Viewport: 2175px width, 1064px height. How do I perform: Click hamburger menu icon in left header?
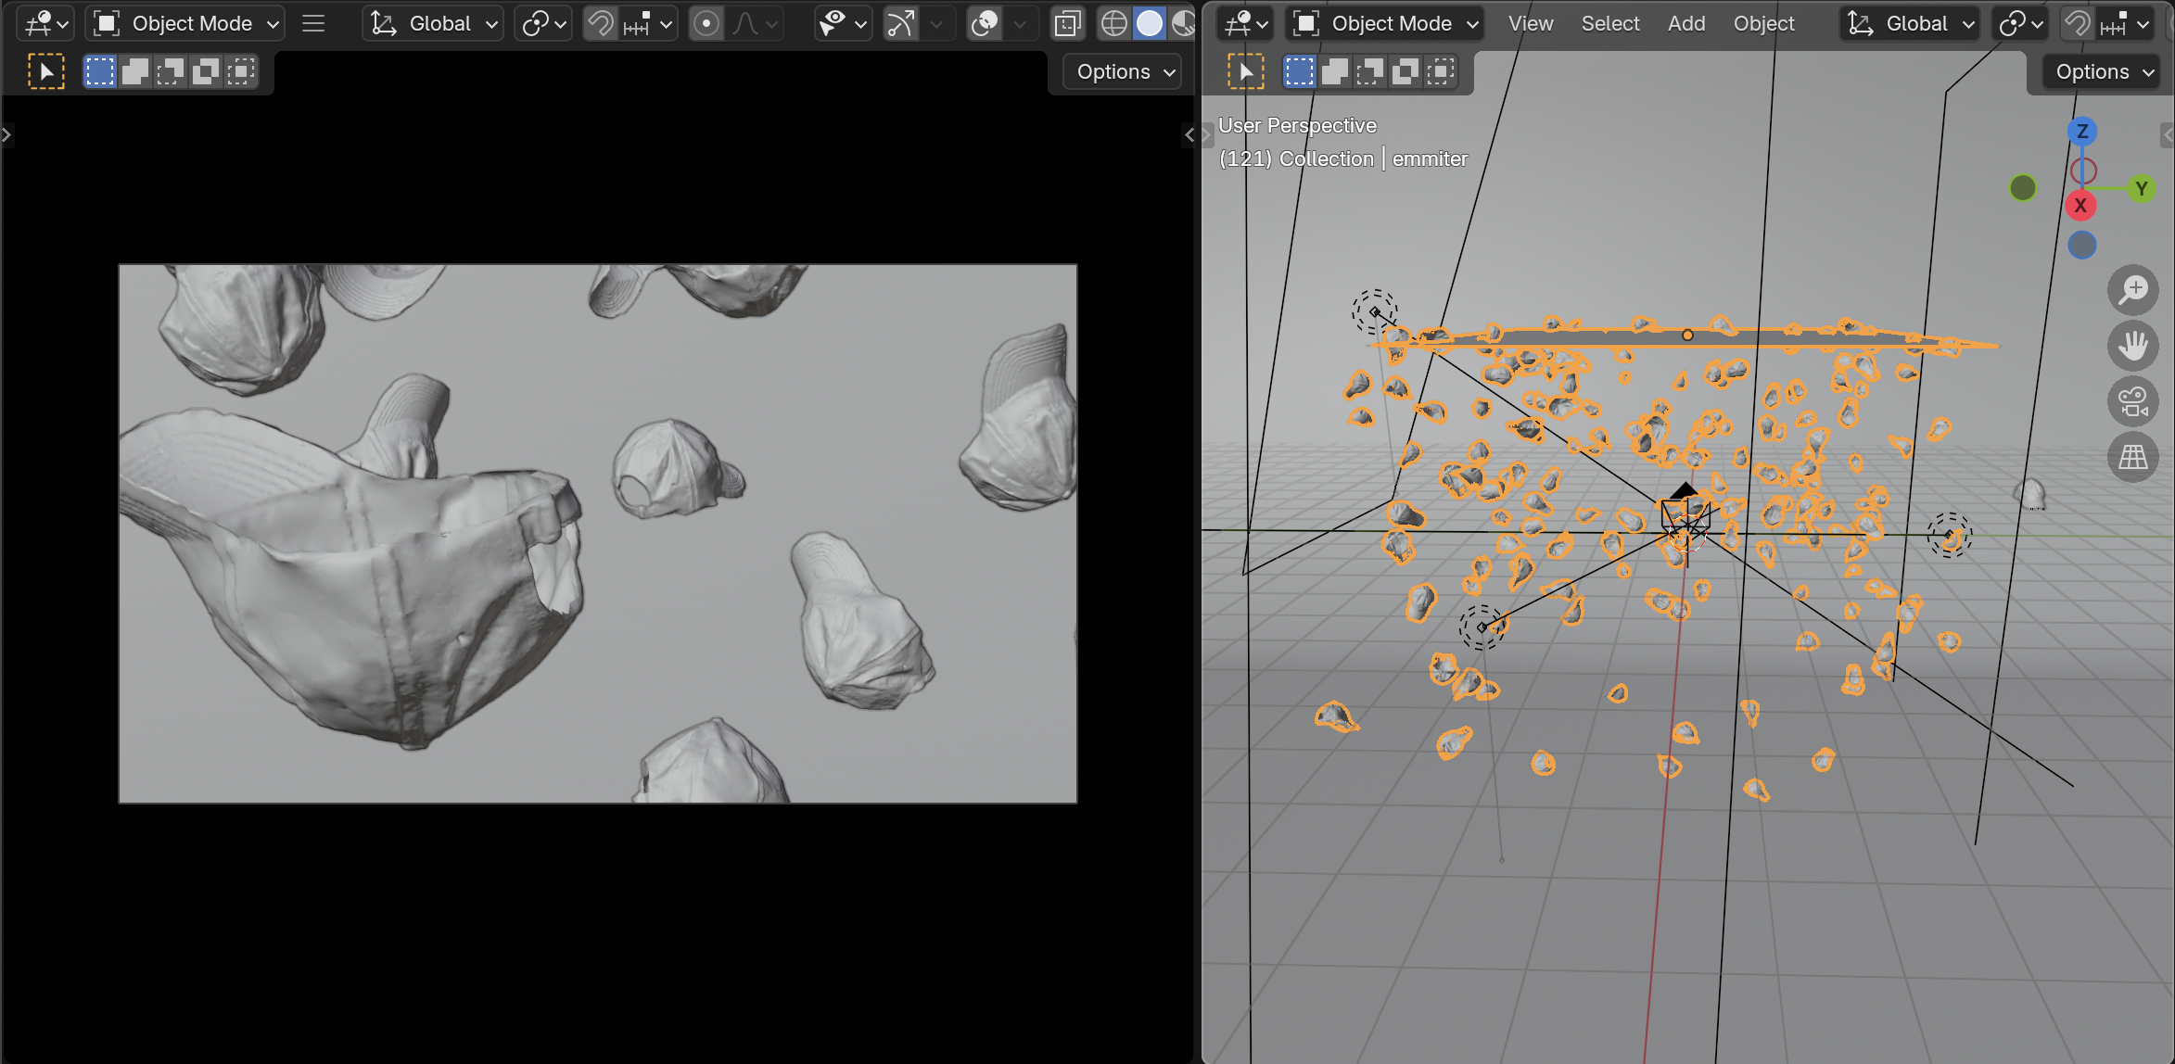[313, 23]
